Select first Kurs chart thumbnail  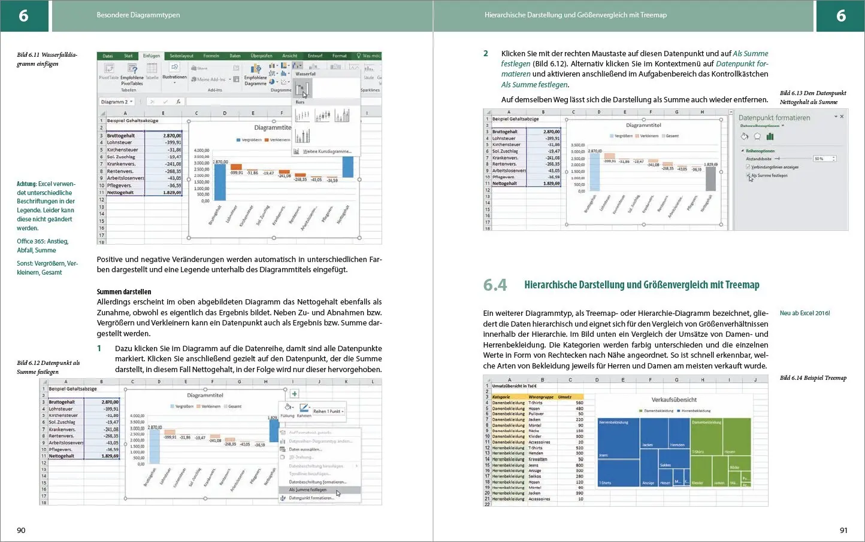[x=303, y=115]
